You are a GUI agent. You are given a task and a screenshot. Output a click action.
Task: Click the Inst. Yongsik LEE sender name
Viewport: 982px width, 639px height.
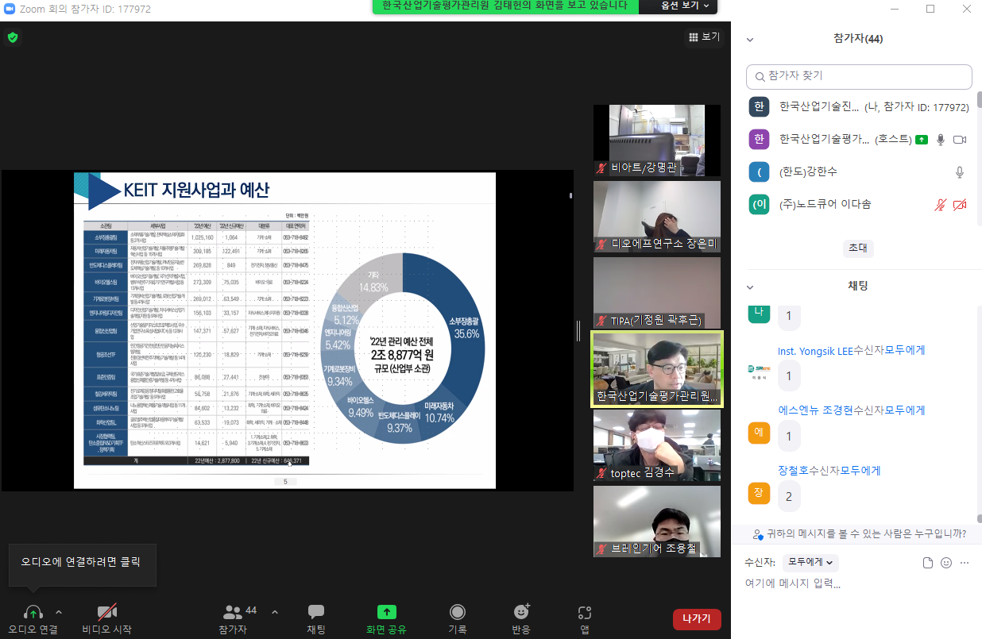pyautogui.click(x=815, y=350)
